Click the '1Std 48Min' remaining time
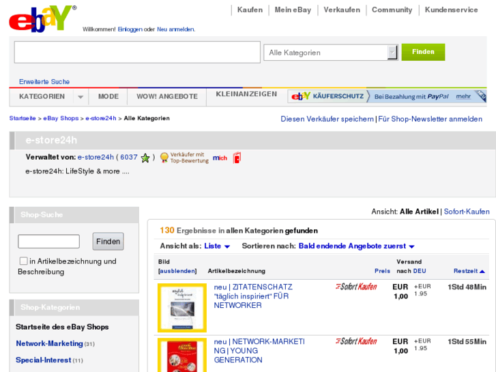The image size is (496, 372). tap(467, 287)
